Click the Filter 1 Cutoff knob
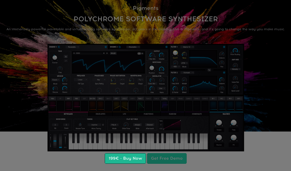 click(x=175, y=53)
